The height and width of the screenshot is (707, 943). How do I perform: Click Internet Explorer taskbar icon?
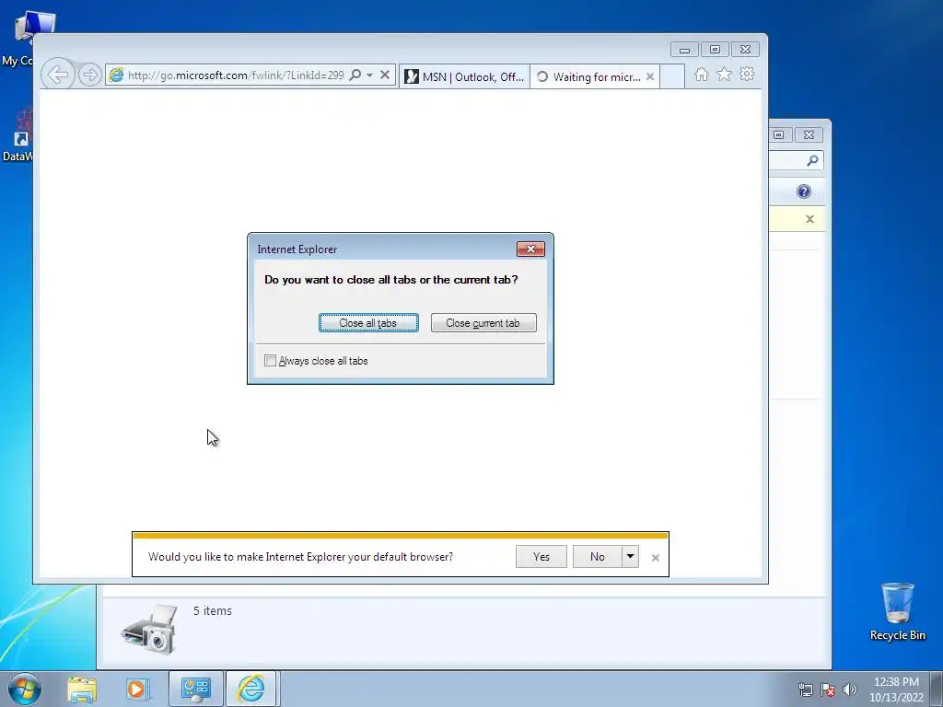pos(250,689)
